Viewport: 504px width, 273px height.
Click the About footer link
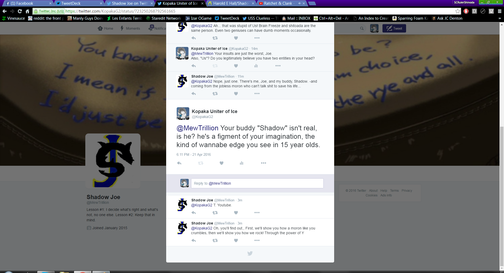[x=373, y=191]
